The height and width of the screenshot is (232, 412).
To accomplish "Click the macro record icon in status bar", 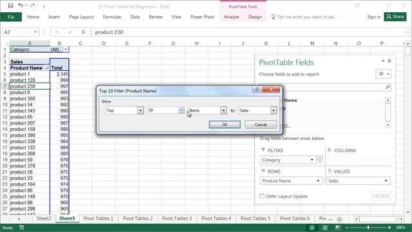I will tap(22, 227).
